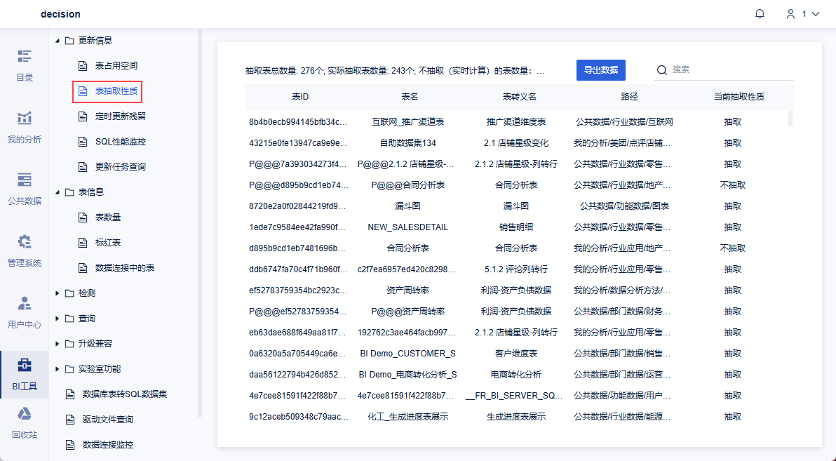836x461 pixels.
Task: Open 标红表 tree item
Action: (108, 243)
